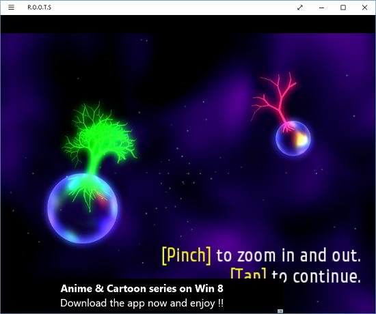Minimize the R.O.O.T.S window

point(321,8)
